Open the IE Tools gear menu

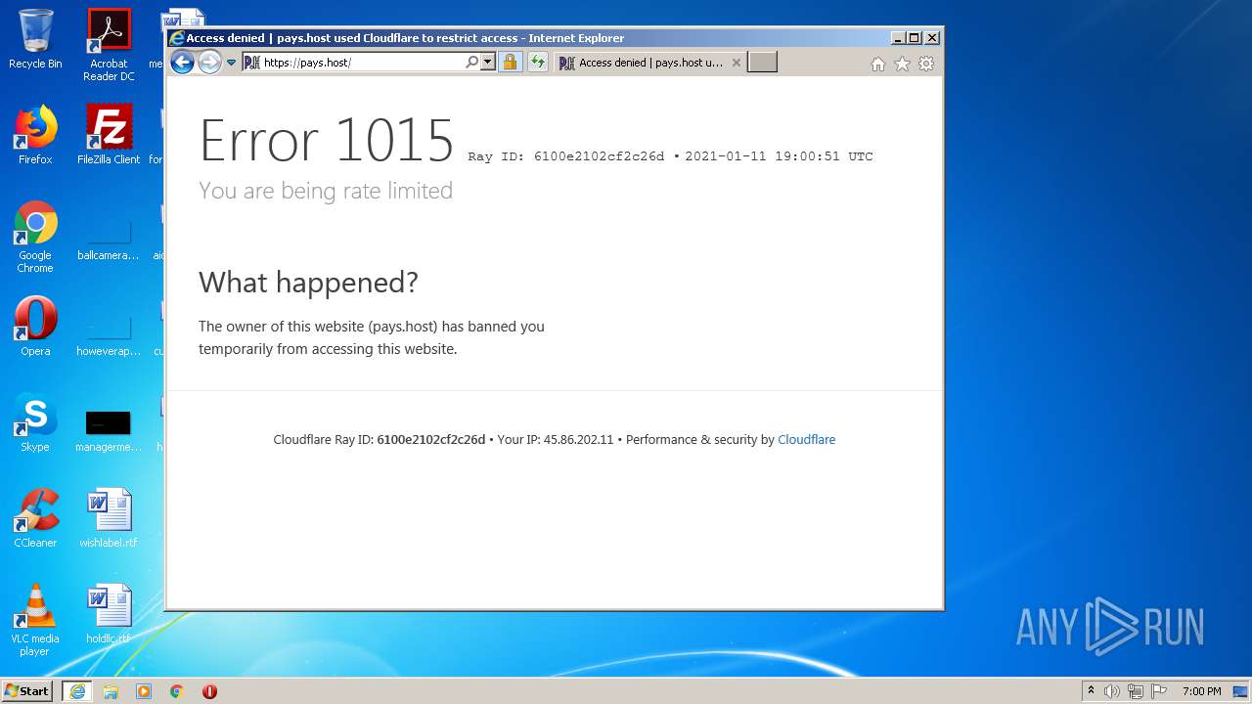(x=926, y=64)
